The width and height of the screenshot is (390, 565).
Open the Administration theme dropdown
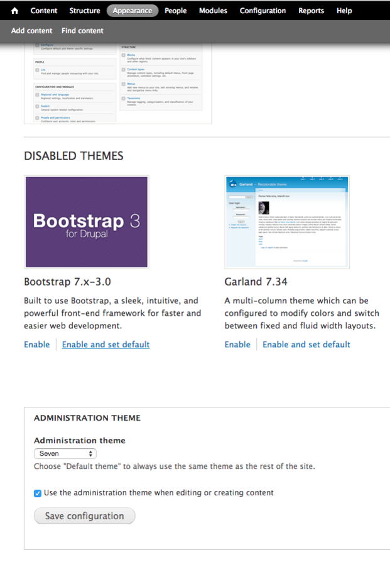coord(65,454)
